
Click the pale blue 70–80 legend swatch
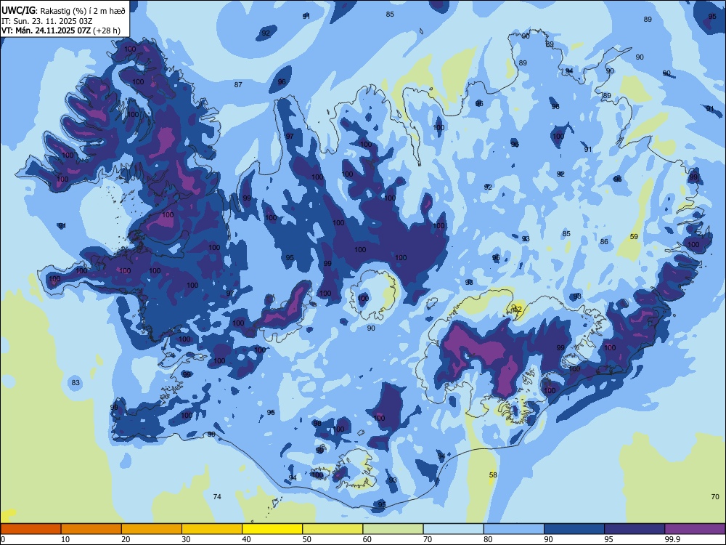pos(453,529)
